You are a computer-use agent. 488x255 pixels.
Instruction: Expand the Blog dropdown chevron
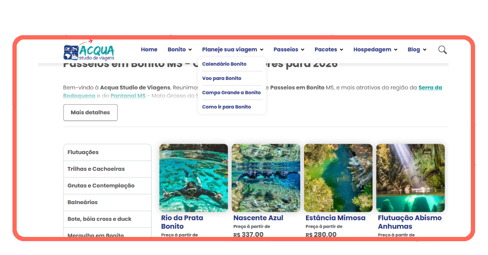425,49
